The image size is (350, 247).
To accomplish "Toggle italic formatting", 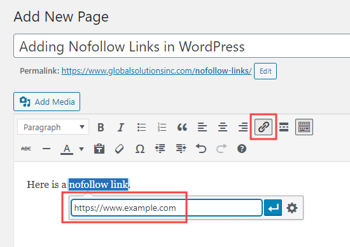I will point(121,128).
